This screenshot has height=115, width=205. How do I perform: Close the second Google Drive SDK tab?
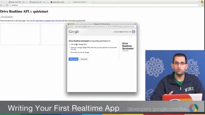tap(48, 2)
